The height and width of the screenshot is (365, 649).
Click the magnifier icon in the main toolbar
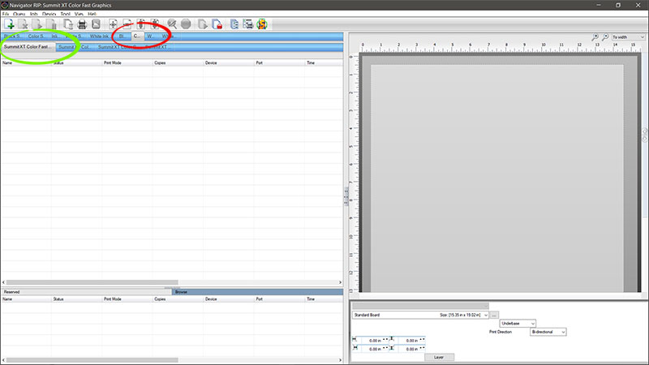tap(172, 24)
